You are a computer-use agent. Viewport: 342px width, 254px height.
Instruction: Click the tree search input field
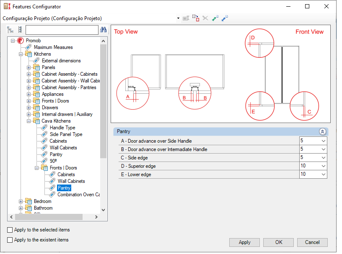pyautogui.click(x=62, y=30)
